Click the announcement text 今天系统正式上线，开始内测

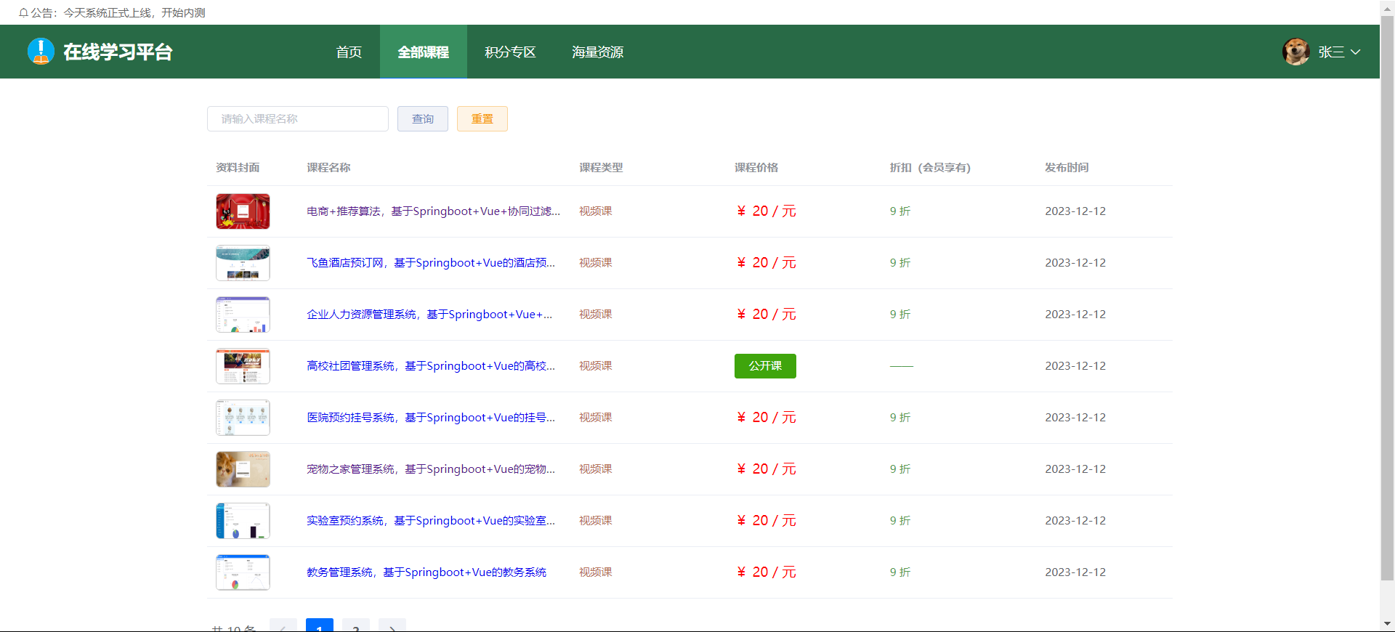click(x=134, y=13)
